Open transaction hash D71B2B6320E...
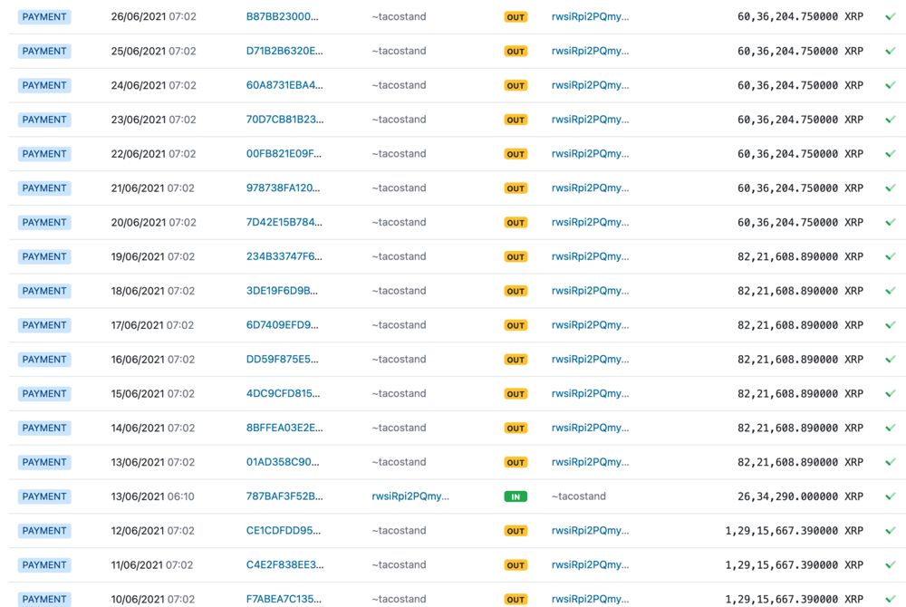The height and width of the screenshot is (607, 906). pos(284,51)
